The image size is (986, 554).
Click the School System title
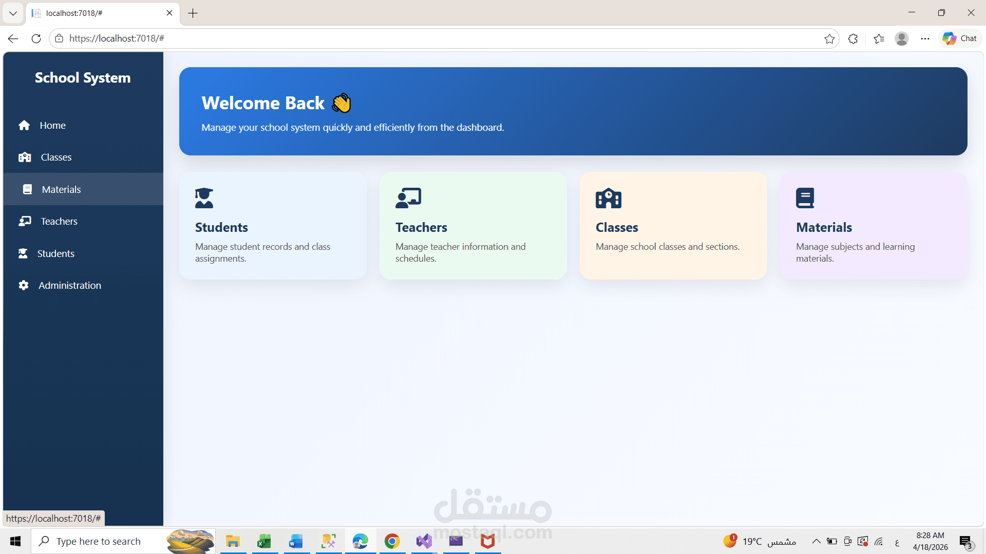click(x=83, y=77)
